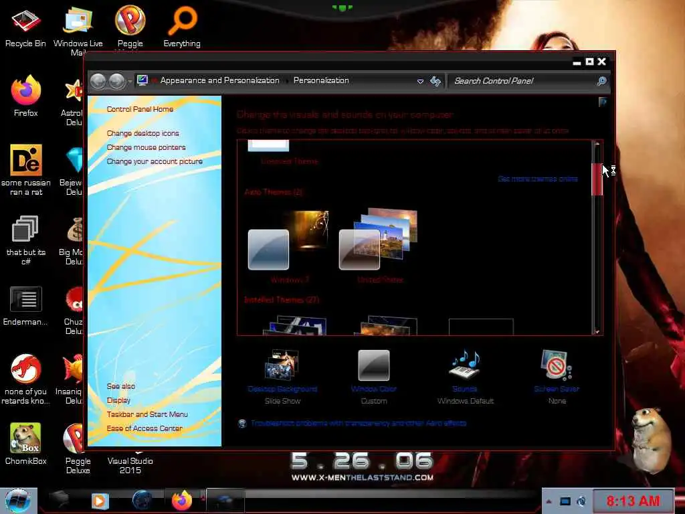Open the Recycle Bin desktop icon

25,27
